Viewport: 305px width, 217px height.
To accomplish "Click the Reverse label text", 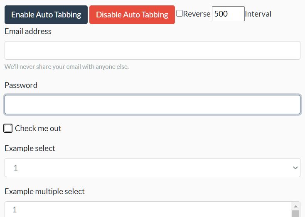I will pos(197,14).
